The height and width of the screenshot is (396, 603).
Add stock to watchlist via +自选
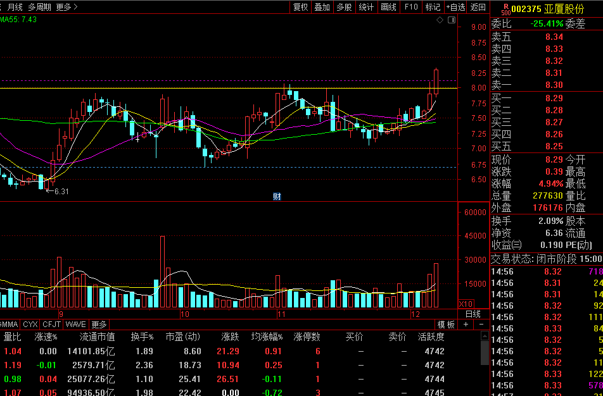(455, 7)
